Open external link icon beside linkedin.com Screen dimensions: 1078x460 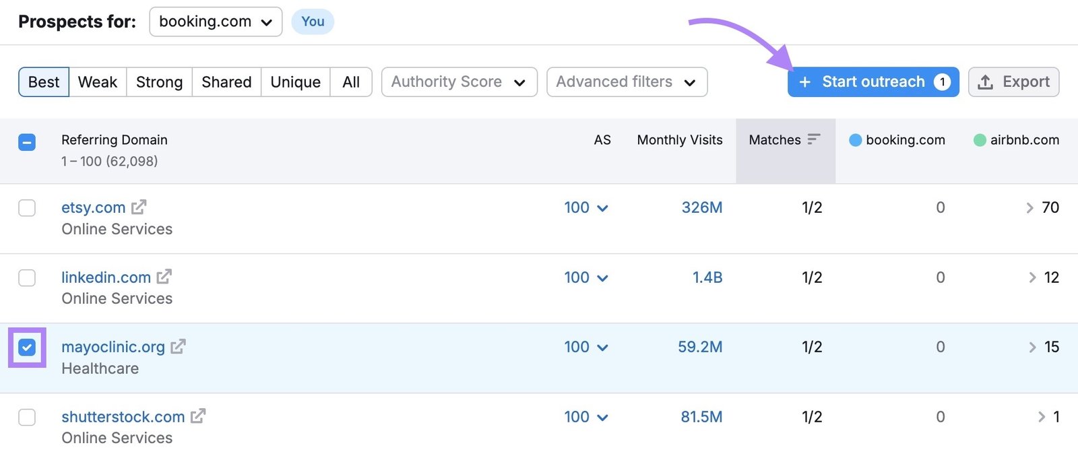click(x=164, y=276)
